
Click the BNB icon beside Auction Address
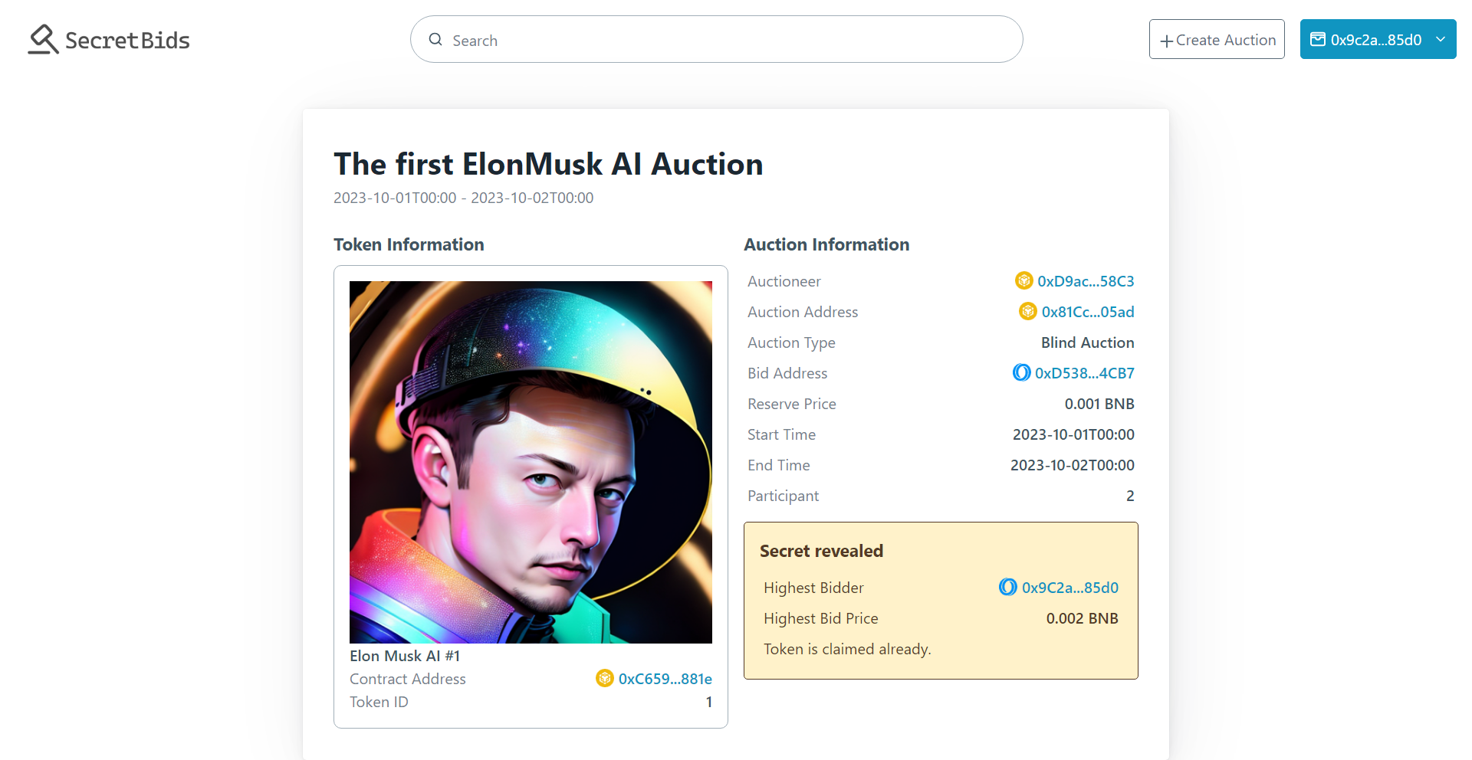pos(1027,311)
